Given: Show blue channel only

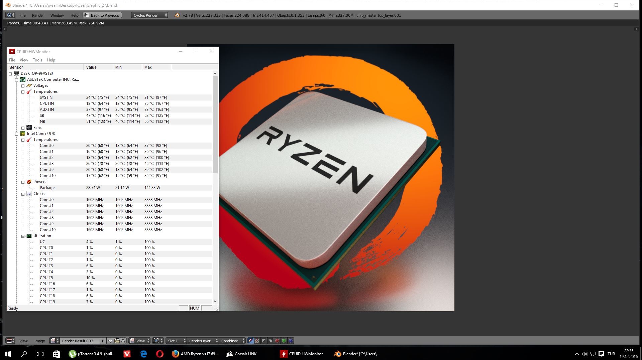Looking at the screenshot, I should [x=291, y=341].
